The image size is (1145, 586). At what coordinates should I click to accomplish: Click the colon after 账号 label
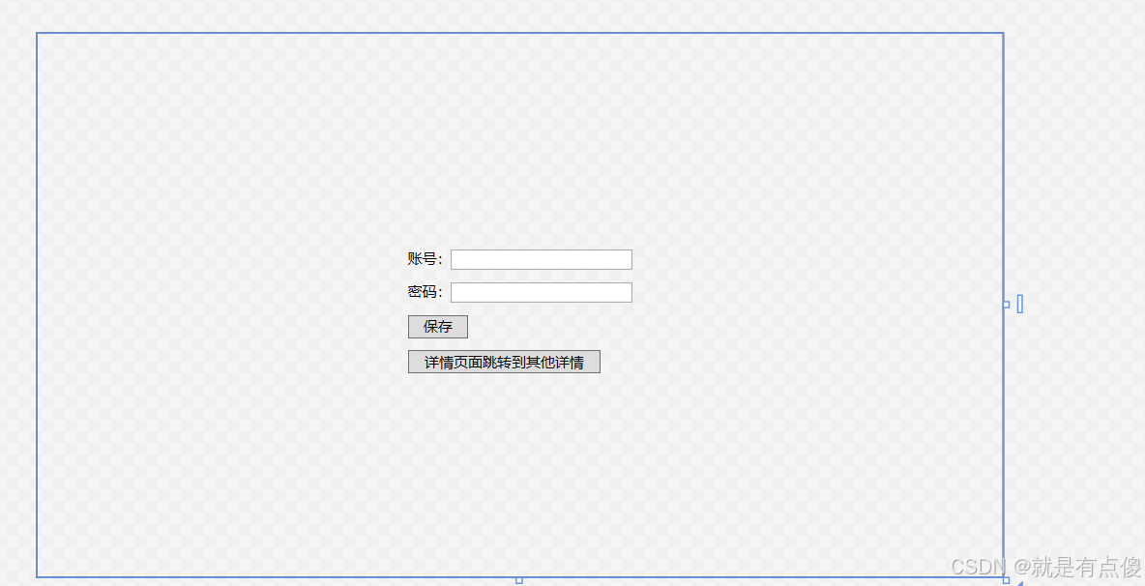440,260
